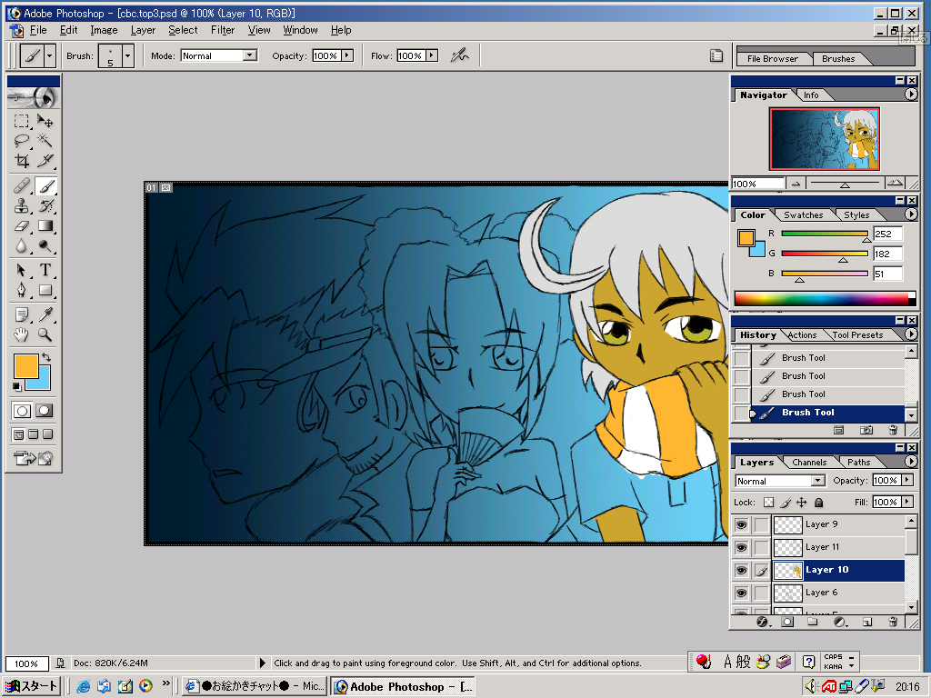This screenshot has width=931, height=698.
Task: Delete layer with Layers panel trash icon
Action: tap(893, 622)
